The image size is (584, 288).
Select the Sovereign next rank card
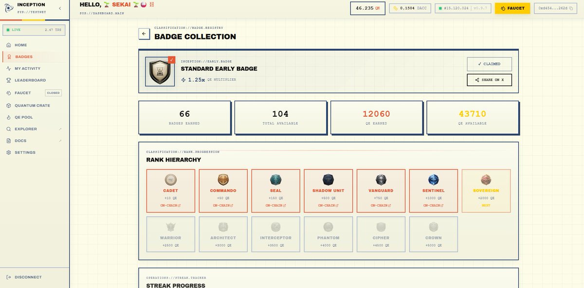pos(486,191)
